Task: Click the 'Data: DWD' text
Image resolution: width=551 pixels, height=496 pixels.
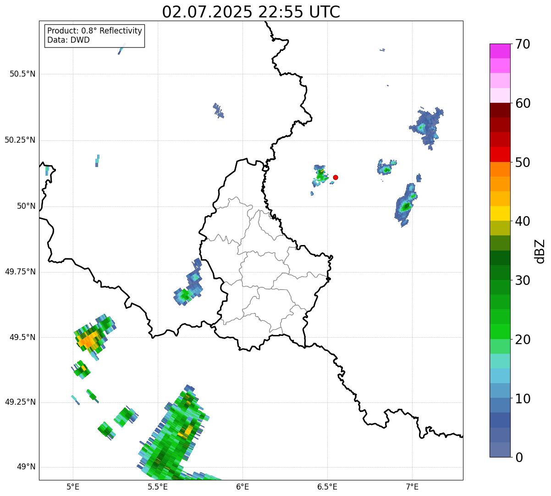Action: 69,40
